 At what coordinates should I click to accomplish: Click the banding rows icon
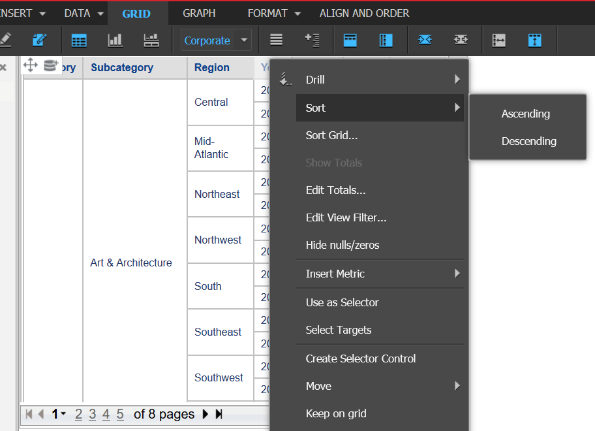276,39
